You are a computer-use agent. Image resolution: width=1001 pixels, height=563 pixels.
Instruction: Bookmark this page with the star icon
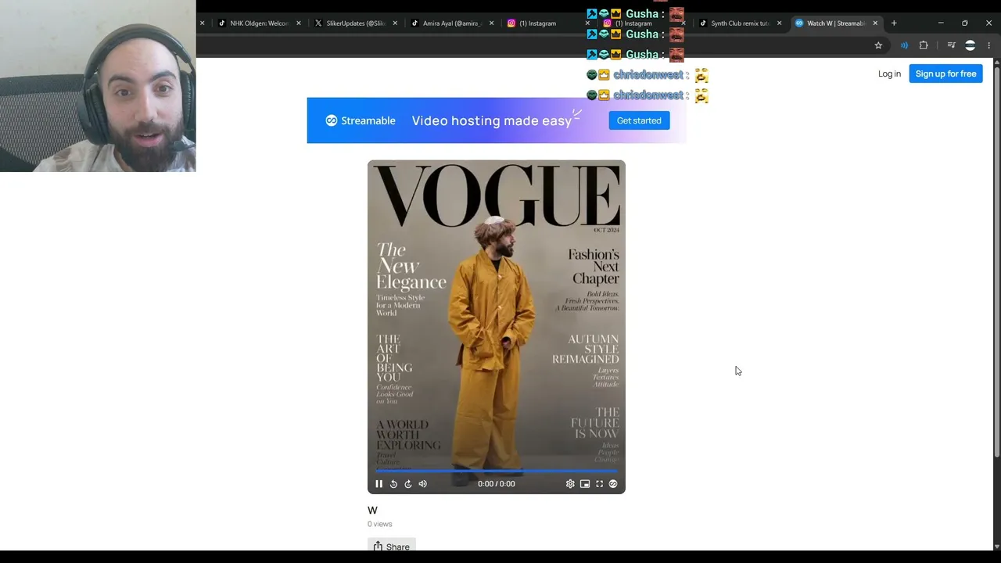[x=878, y=45]
